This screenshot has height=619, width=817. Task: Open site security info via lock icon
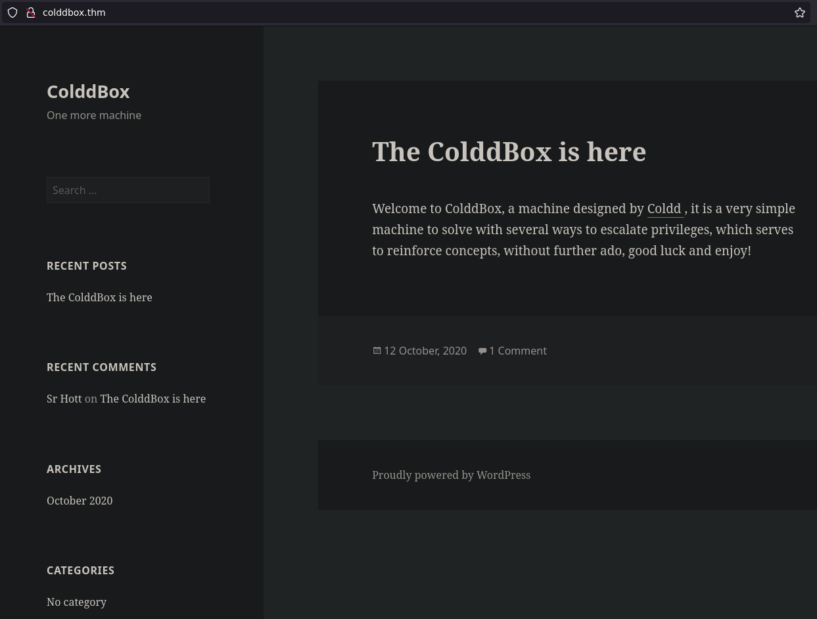[x=30, y=12]
